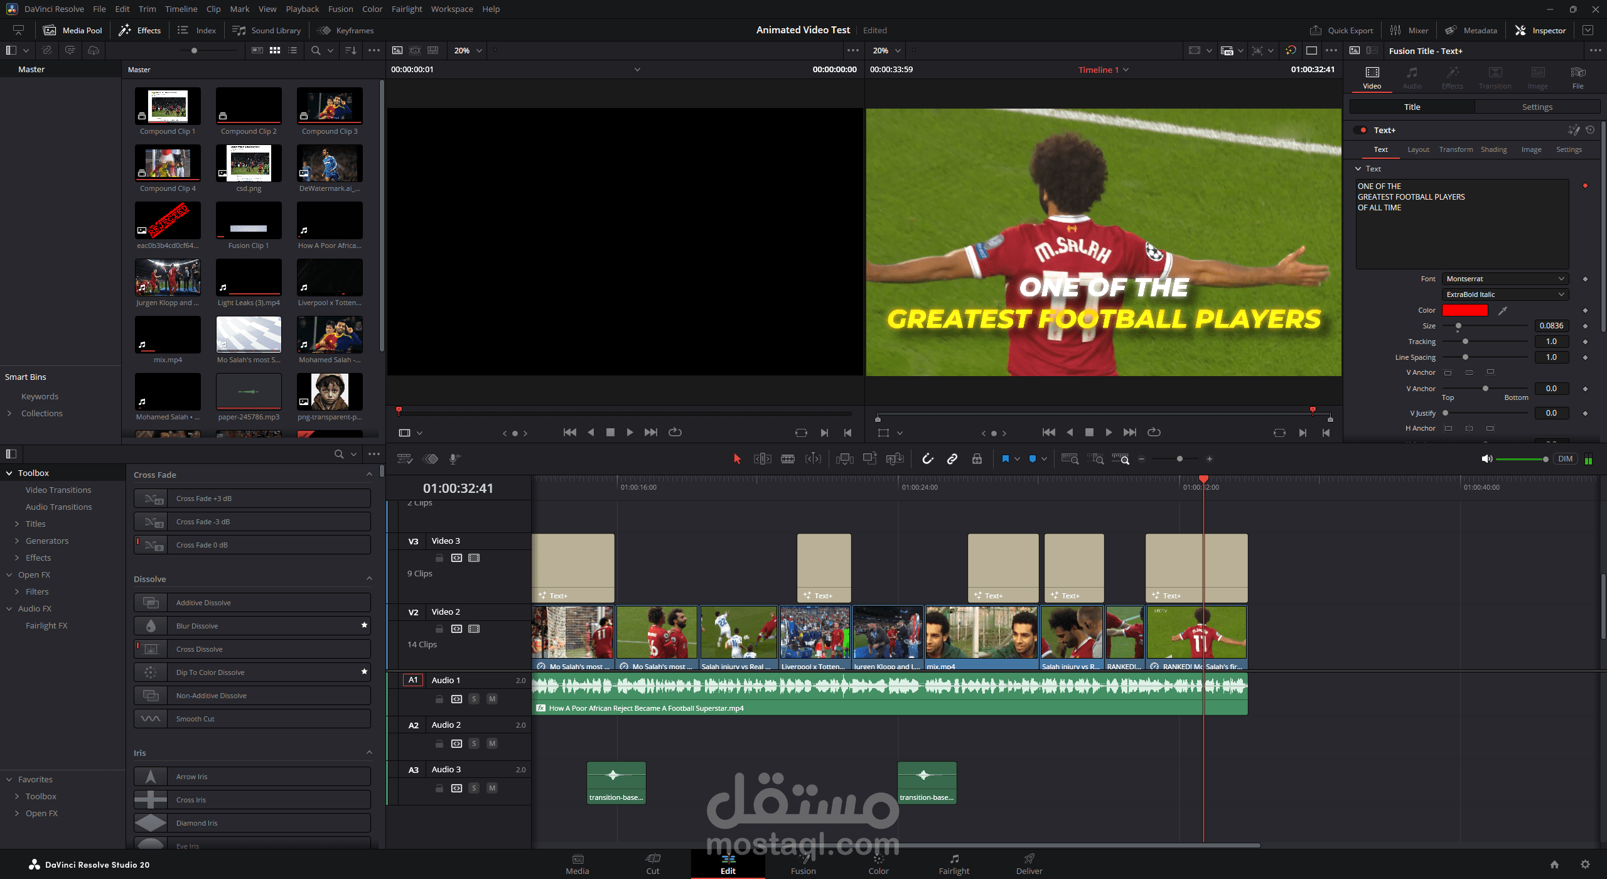This screenshot has height=879, width=1607.
Task: Click the media pool sort icon
Action: tap(351, 50)
